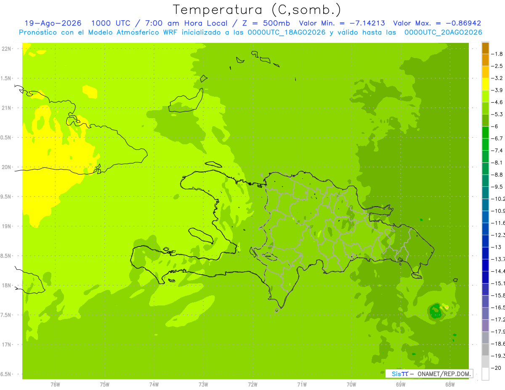Click the '17N' latitude label

[7, 345]
